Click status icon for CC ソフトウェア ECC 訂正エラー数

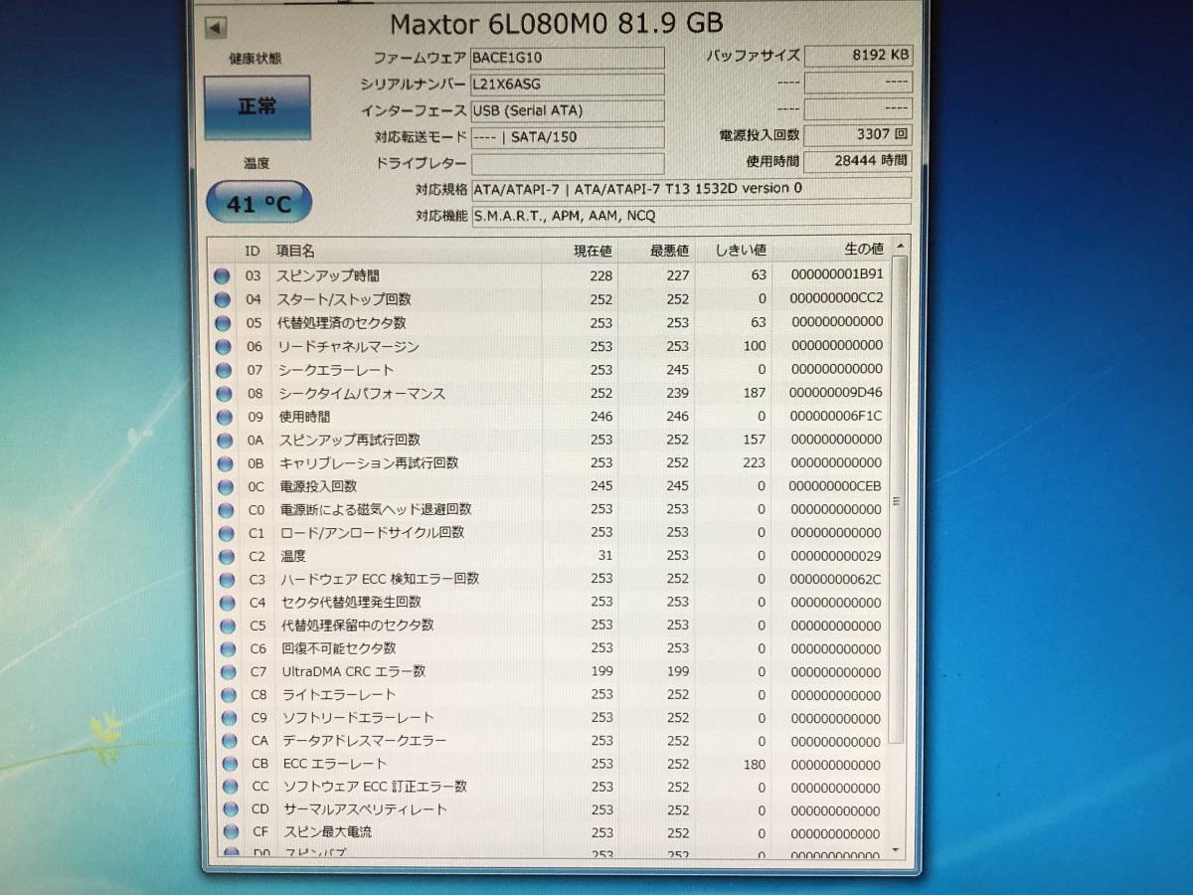click(231, 788)
